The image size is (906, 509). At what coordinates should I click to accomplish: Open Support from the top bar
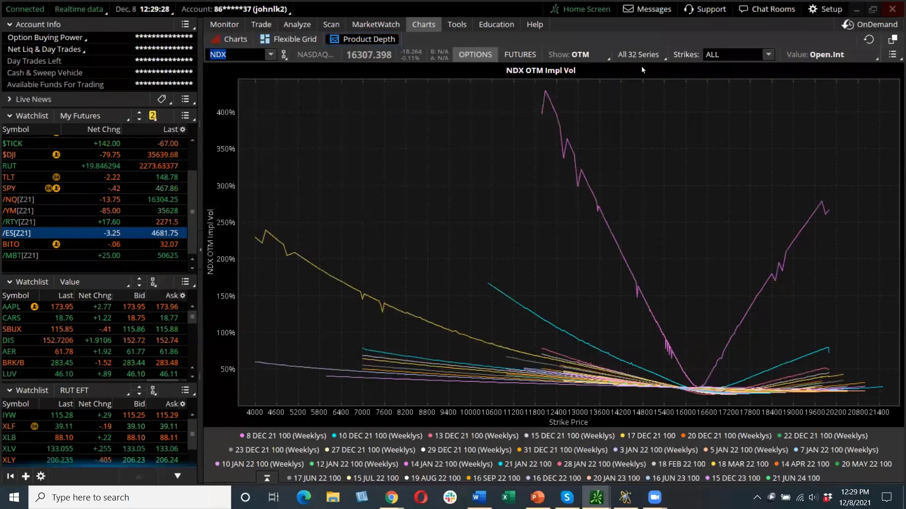coord(705,9)
